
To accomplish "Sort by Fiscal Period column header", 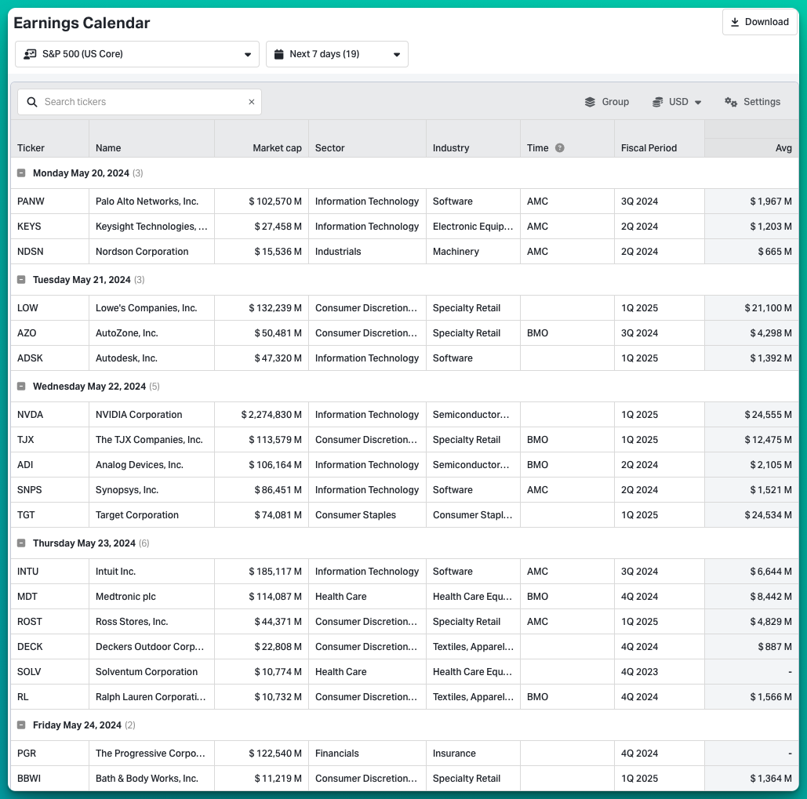I will coord(649,147).
